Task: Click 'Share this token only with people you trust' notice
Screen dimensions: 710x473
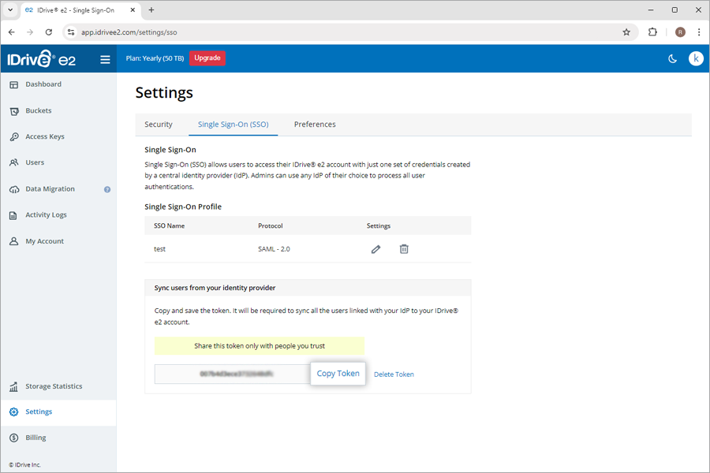Action: (260, 346)
